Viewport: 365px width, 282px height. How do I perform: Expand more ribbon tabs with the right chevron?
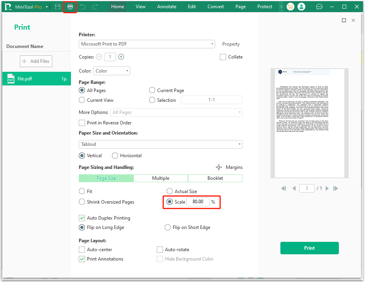click(x=281, y=7)
